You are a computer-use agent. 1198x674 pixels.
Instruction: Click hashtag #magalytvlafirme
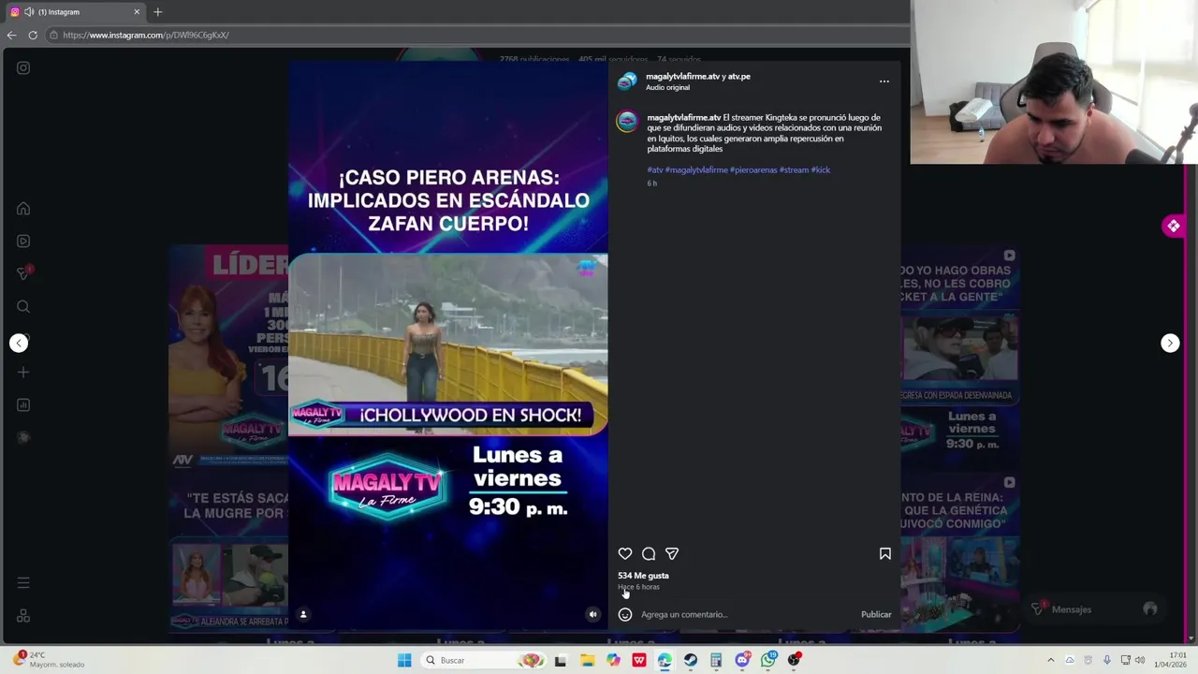pyautogui.click(x=696, y=170)
